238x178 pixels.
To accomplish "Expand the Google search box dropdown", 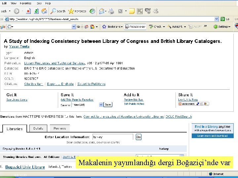I will pos(74,27).
